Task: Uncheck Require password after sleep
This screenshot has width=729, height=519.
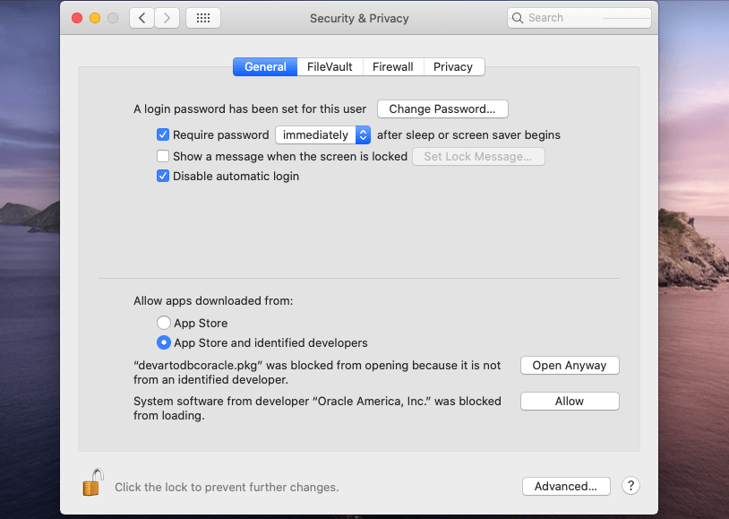Action: tap(163, 134)
